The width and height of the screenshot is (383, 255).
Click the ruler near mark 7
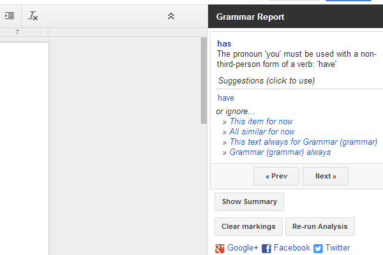[x=17, y=33]
